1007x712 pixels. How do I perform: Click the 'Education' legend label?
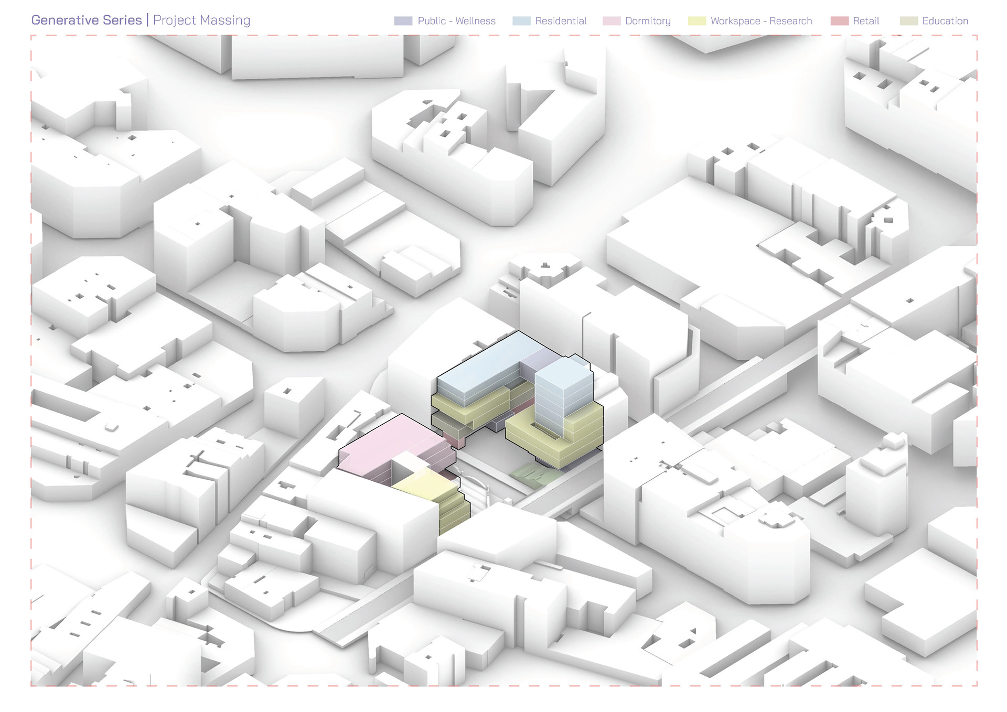pyautogui.click(x=945, y=21)
